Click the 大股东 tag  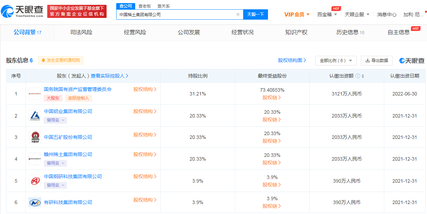click(x=53, y=98)
